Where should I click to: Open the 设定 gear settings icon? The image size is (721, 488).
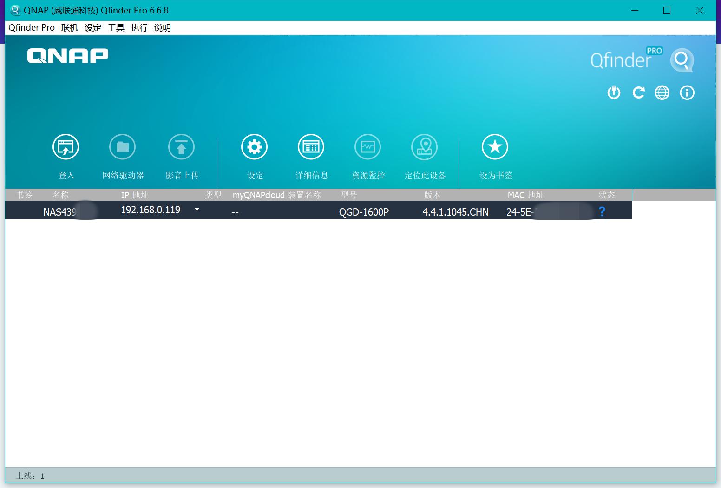[x=255, y=147]
